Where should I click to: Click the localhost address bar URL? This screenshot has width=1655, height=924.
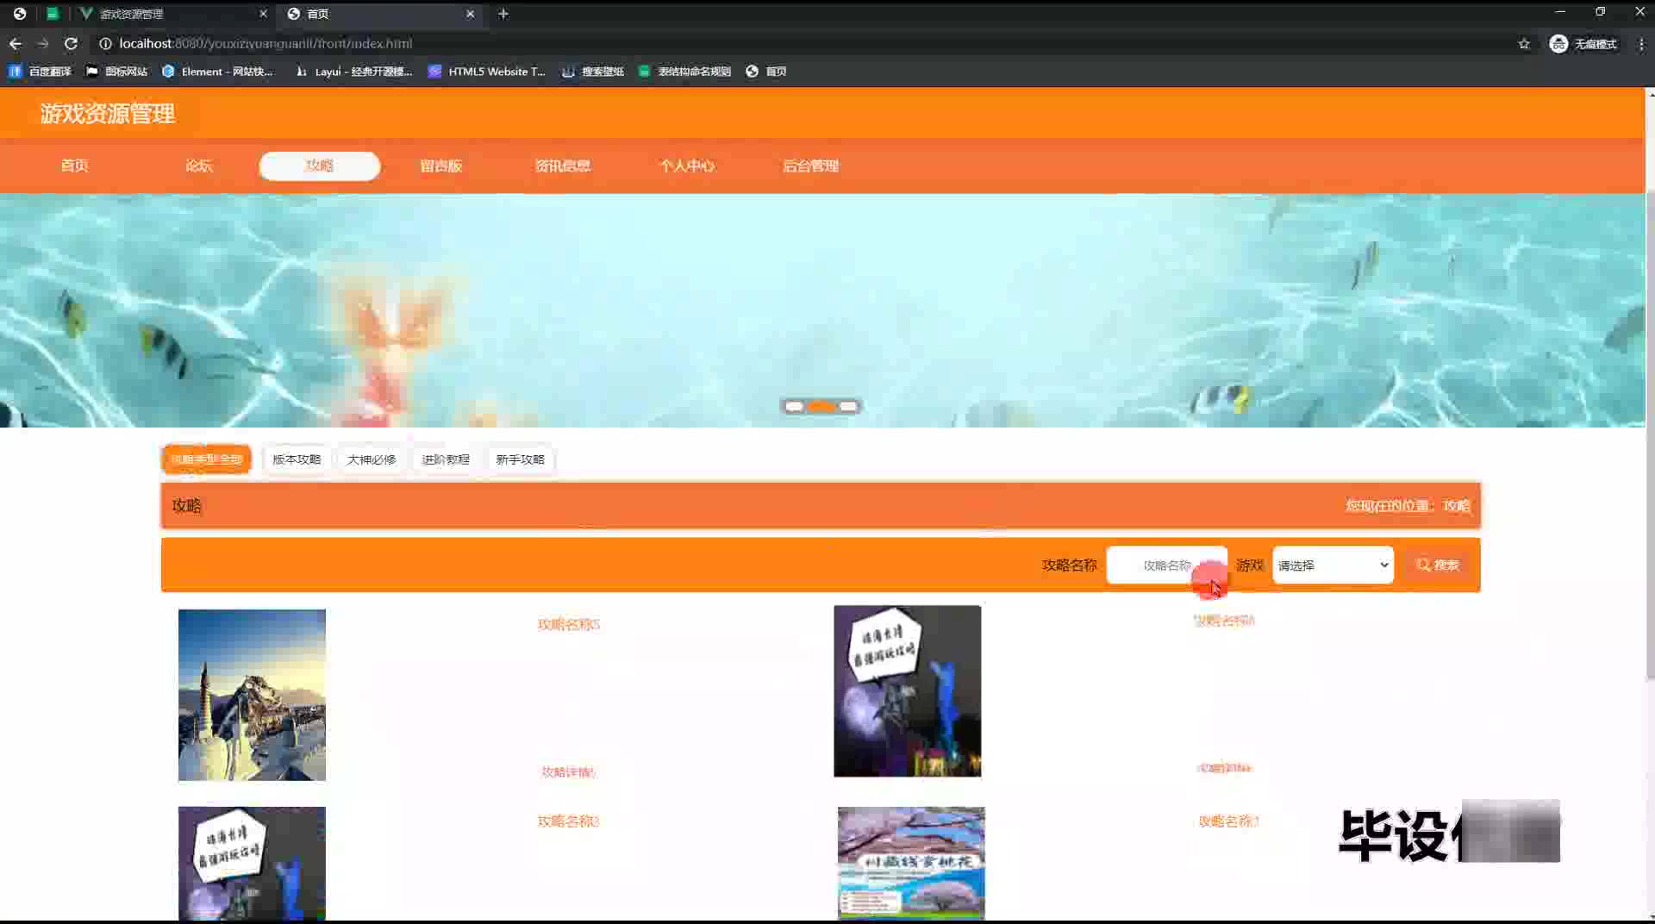pyautogui.click(x=265, y=43)
